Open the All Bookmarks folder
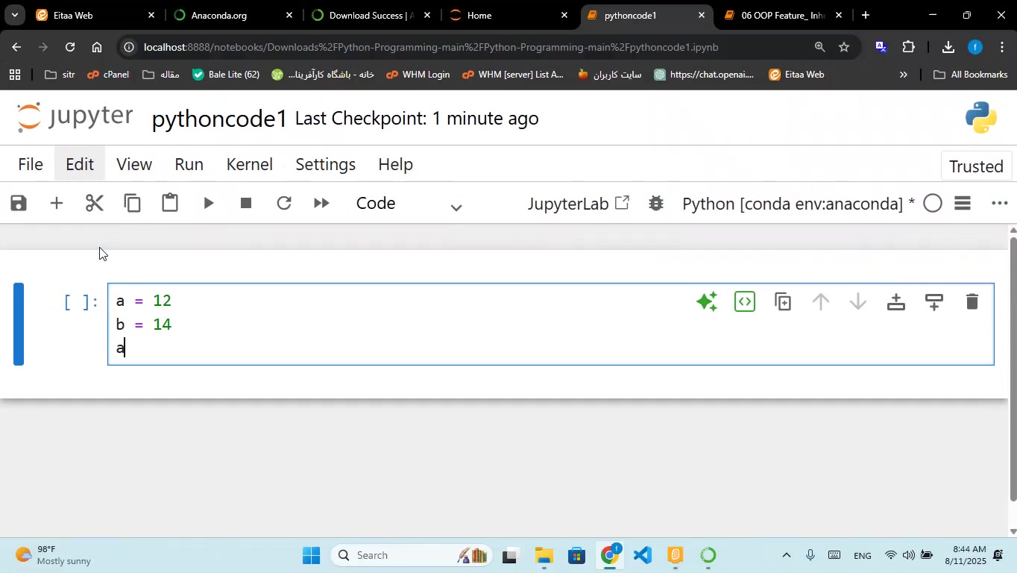1017x573 pixels. pos(970,75)
